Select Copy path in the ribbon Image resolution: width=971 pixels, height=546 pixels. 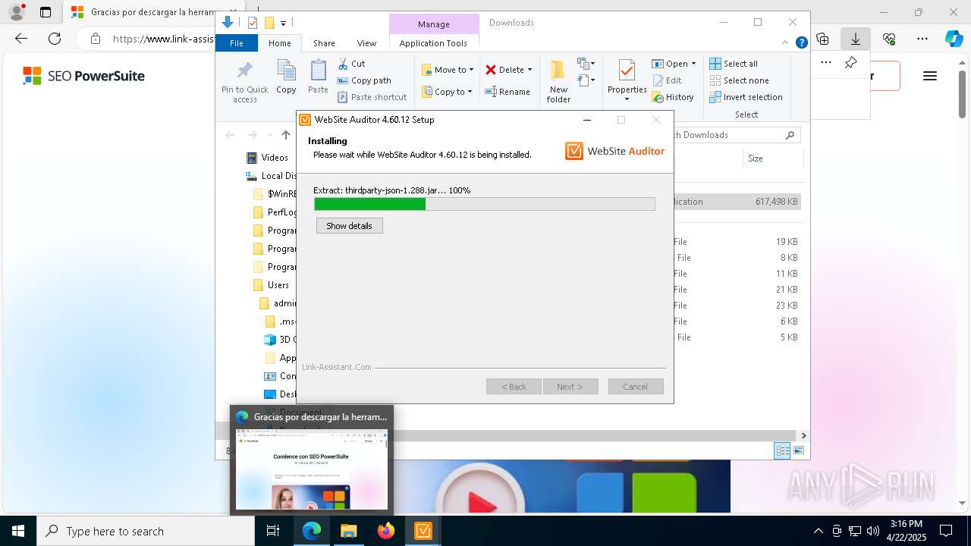(x=364, y=80)
